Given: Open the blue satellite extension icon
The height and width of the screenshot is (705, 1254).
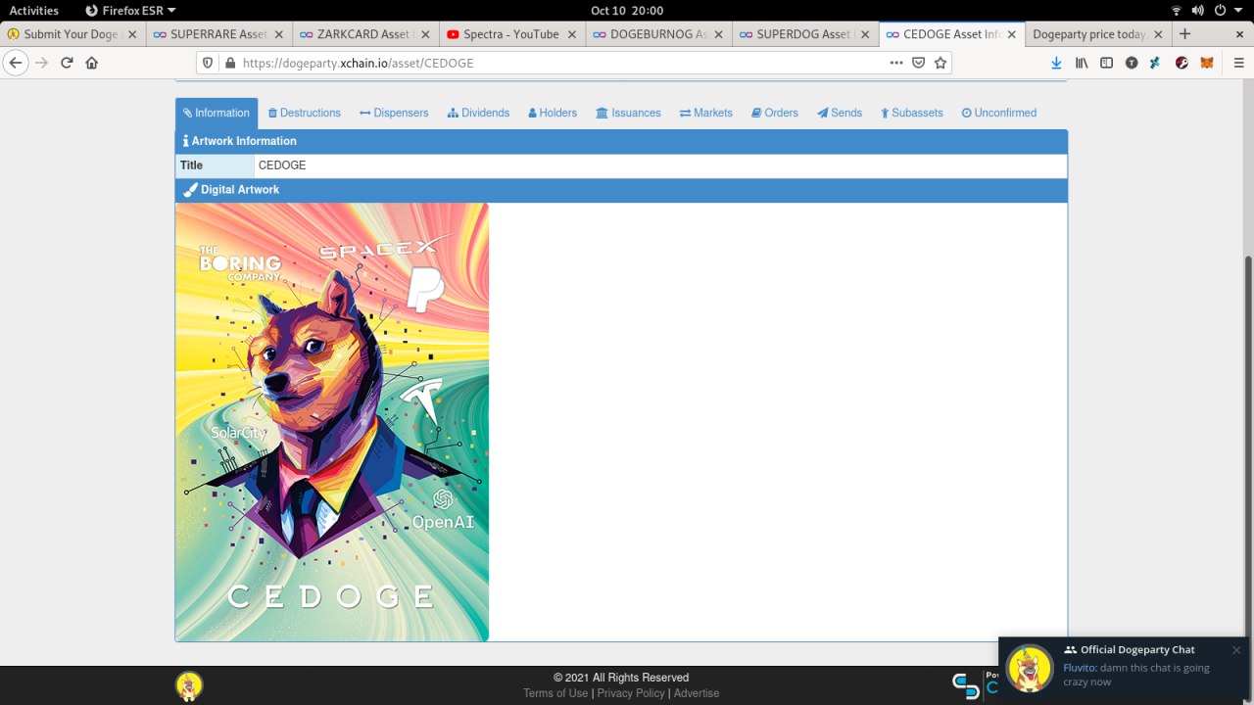Looking at the screenshot, I should 1155,63.
